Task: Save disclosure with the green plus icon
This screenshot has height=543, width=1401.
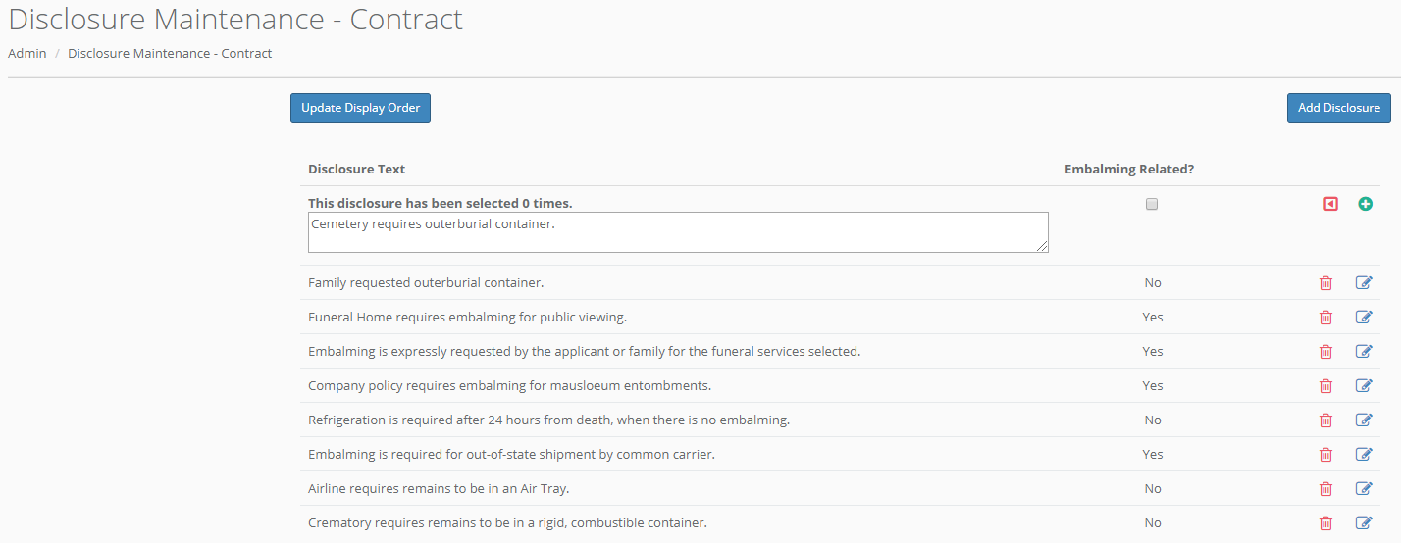Action: tap(1365, 204)
